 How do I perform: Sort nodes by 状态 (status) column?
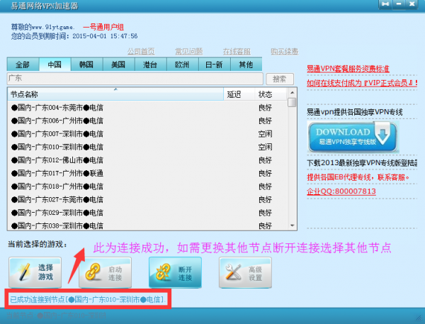(x=268, y=94)
